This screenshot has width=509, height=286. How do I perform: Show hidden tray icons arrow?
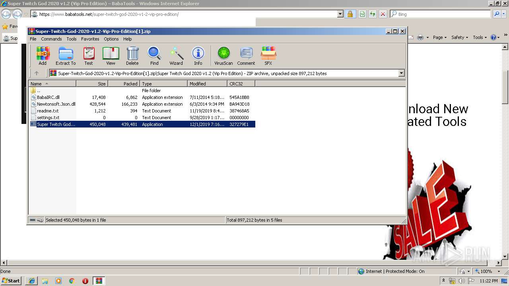click(444, 281)
